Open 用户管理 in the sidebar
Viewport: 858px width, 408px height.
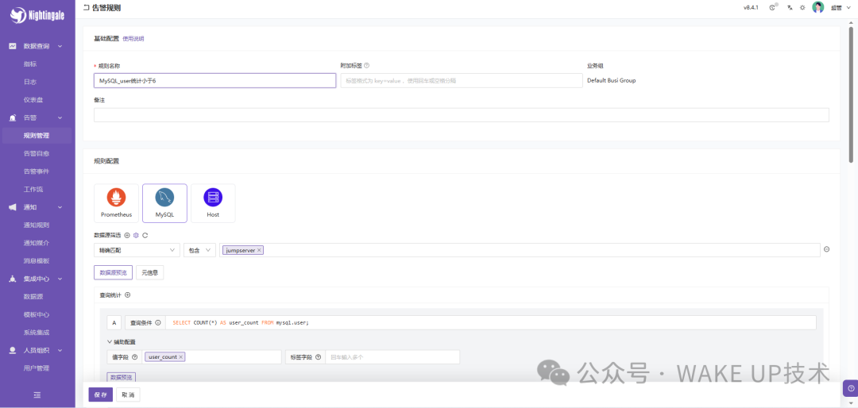pos(37,368)
